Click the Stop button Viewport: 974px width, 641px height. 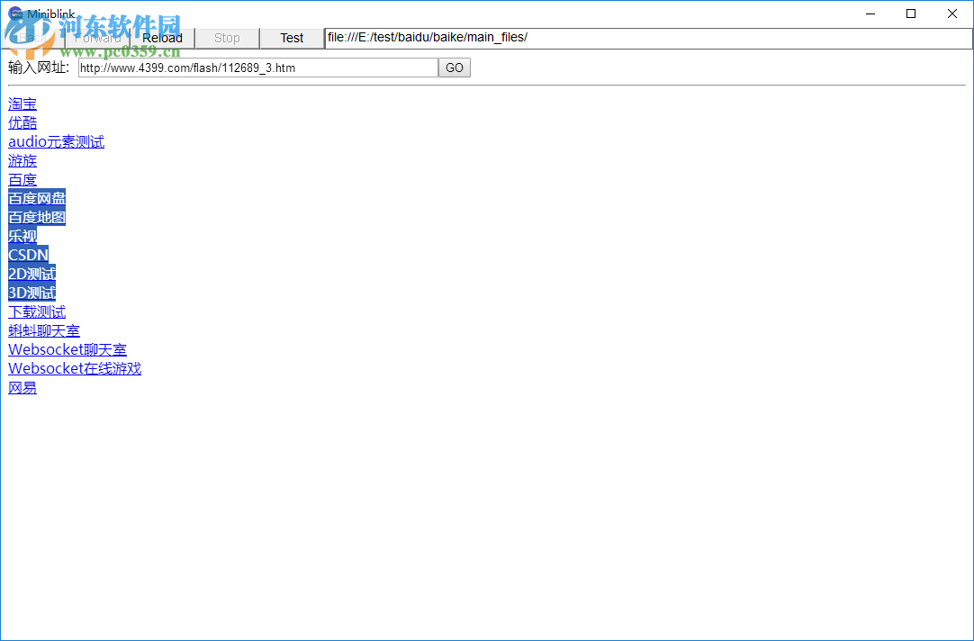[228, 38]
